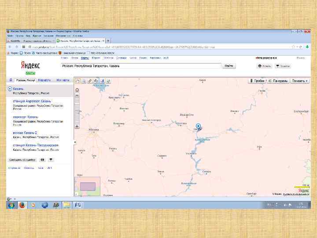The width and height of the screenshot is (317, 238).
Task: Click the Саранск label on the map
Action: [162, 156]
